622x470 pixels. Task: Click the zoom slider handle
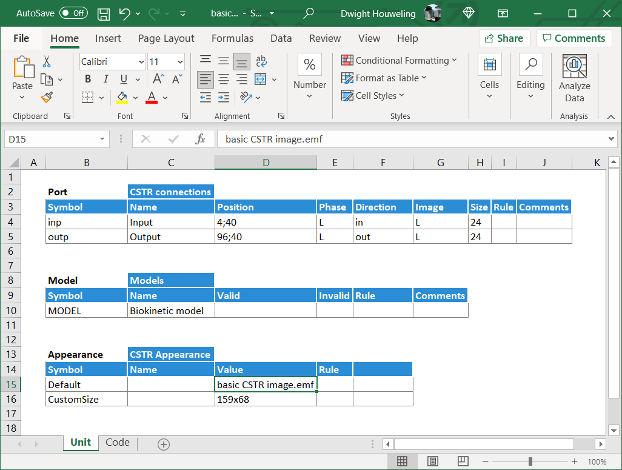[x=530, y=462]
